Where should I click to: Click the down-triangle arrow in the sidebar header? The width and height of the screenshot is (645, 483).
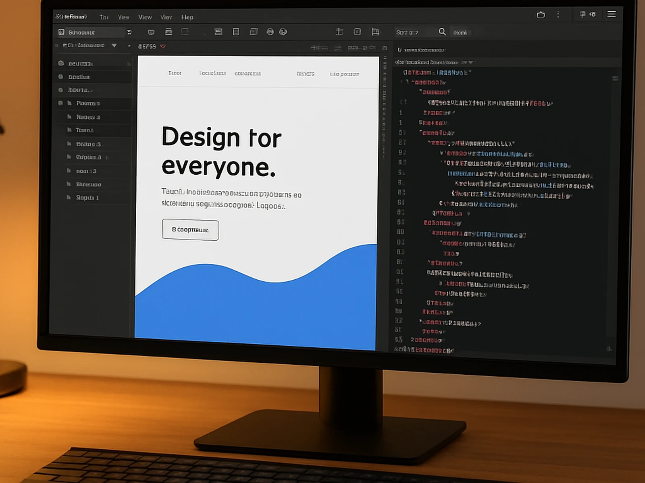(114, 45)
